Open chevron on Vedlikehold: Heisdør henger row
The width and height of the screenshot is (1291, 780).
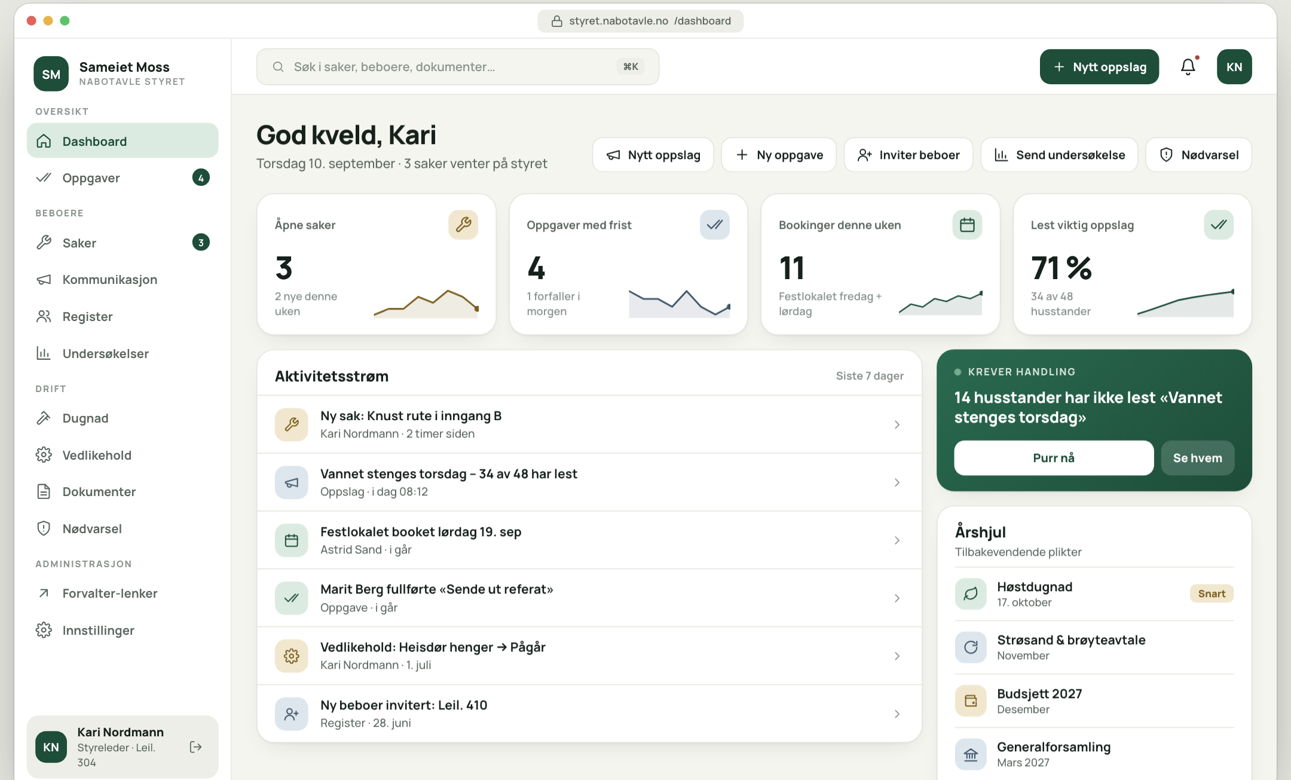point(897,656)
